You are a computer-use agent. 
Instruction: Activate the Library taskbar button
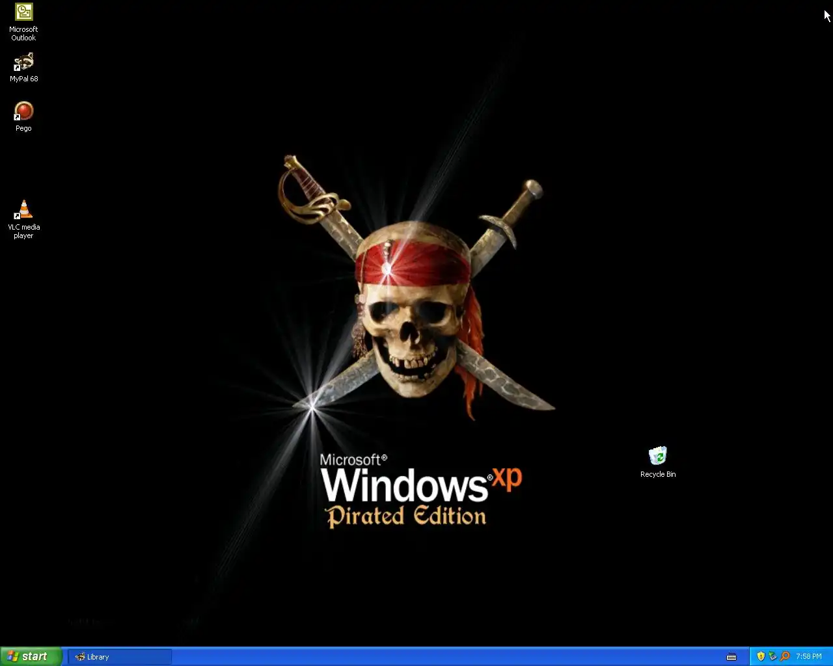tap(120, 657)
